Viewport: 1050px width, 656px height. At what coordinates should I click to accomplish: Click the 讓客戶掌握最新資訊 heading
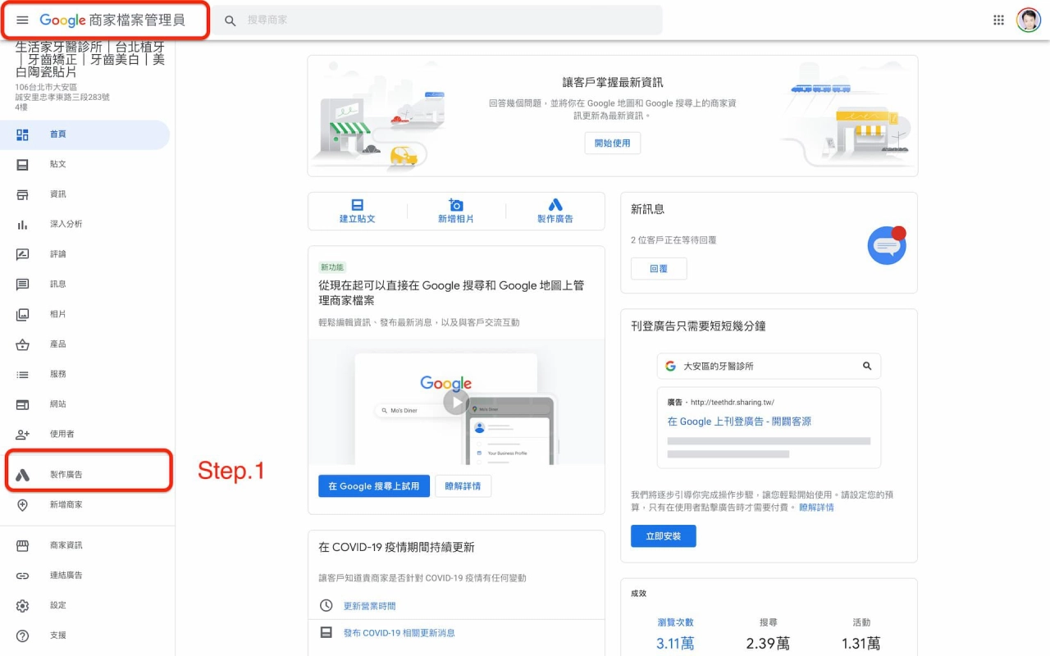[x=613, y=83]
